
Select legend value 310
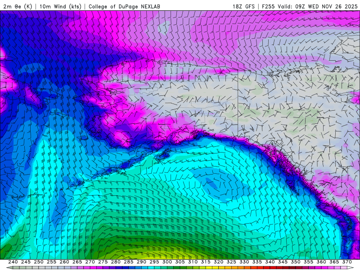(x=193, y=262)
